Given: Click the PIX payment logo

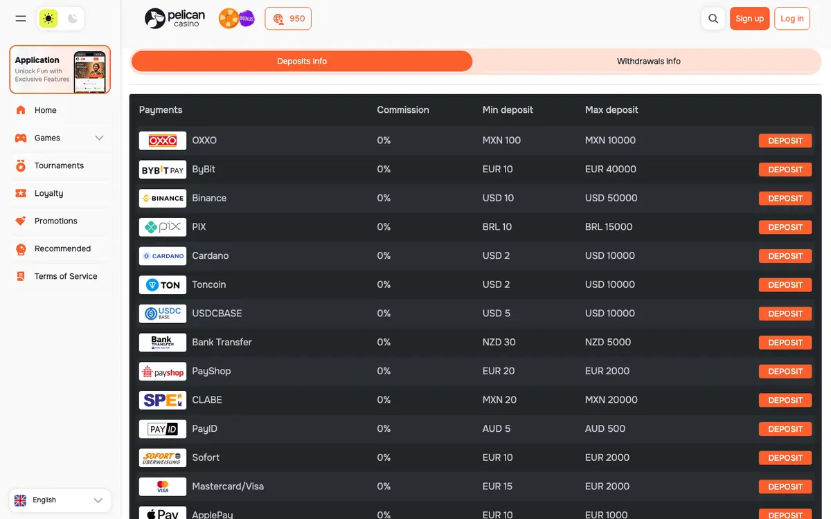Looking at the screenshot, I should 163,227.
